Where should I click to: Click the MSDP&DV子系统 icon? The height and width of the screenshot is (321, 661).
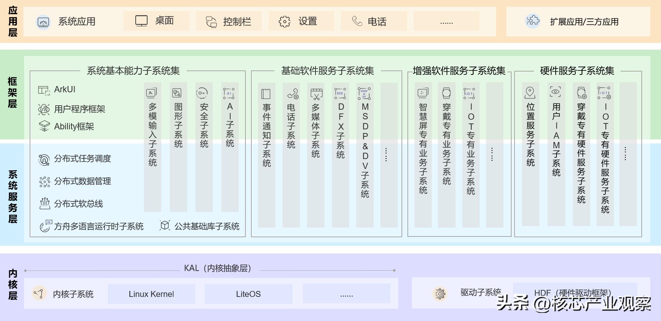(364, 94)
